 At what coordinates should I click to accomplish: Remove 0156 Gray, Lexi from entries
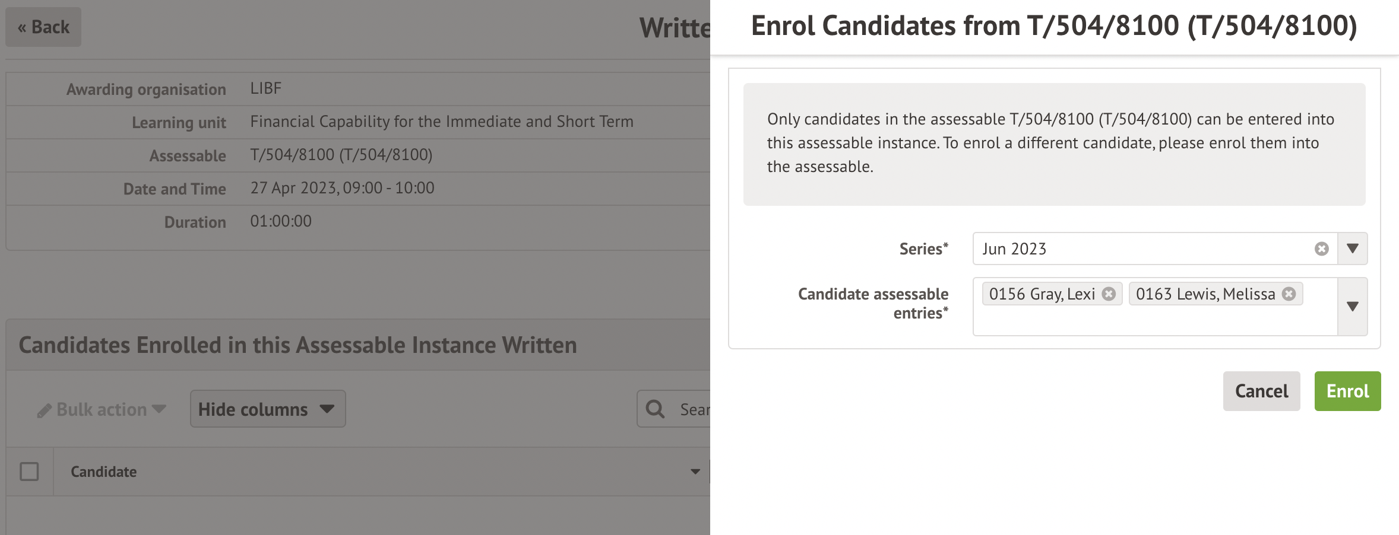(x=1109, y=294)
